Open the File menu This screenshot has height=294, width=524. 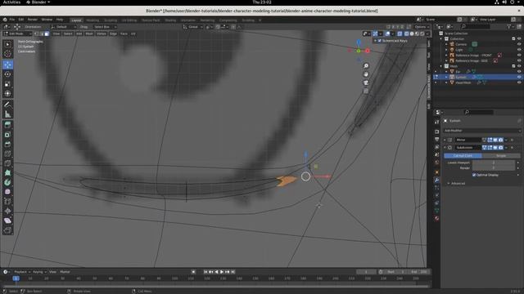tap(12, 20)
